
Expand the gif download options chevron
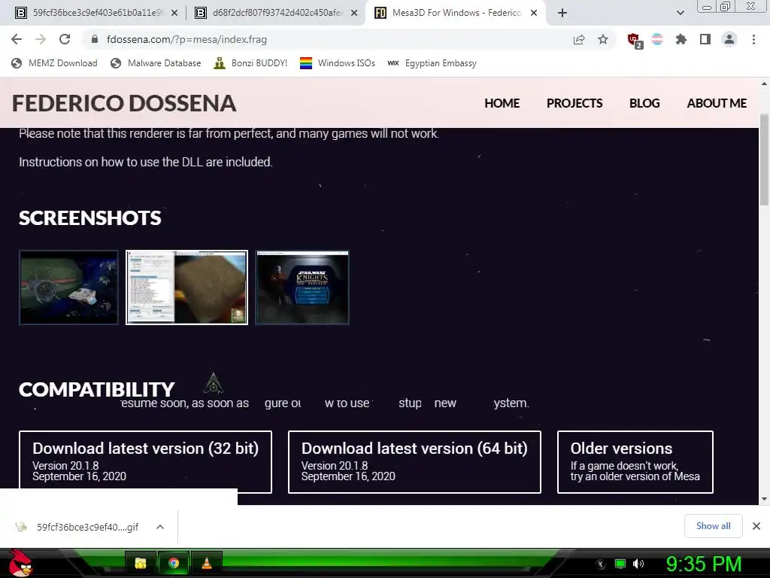click(159, 527)
